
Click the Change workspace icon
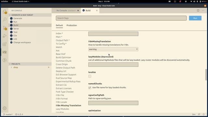coord(11,43)
